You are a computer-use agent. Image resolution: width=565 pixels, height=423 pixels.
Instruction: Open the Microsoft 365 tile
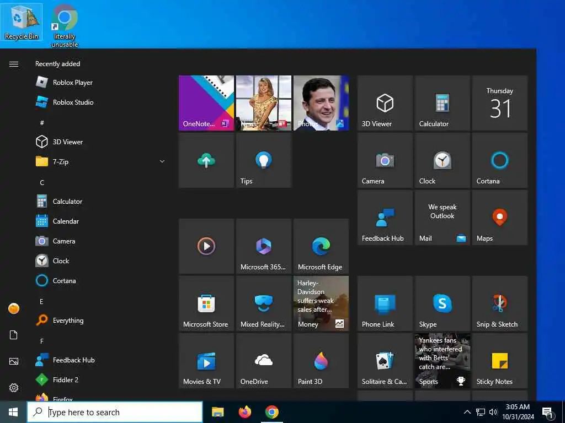(263, 246)
